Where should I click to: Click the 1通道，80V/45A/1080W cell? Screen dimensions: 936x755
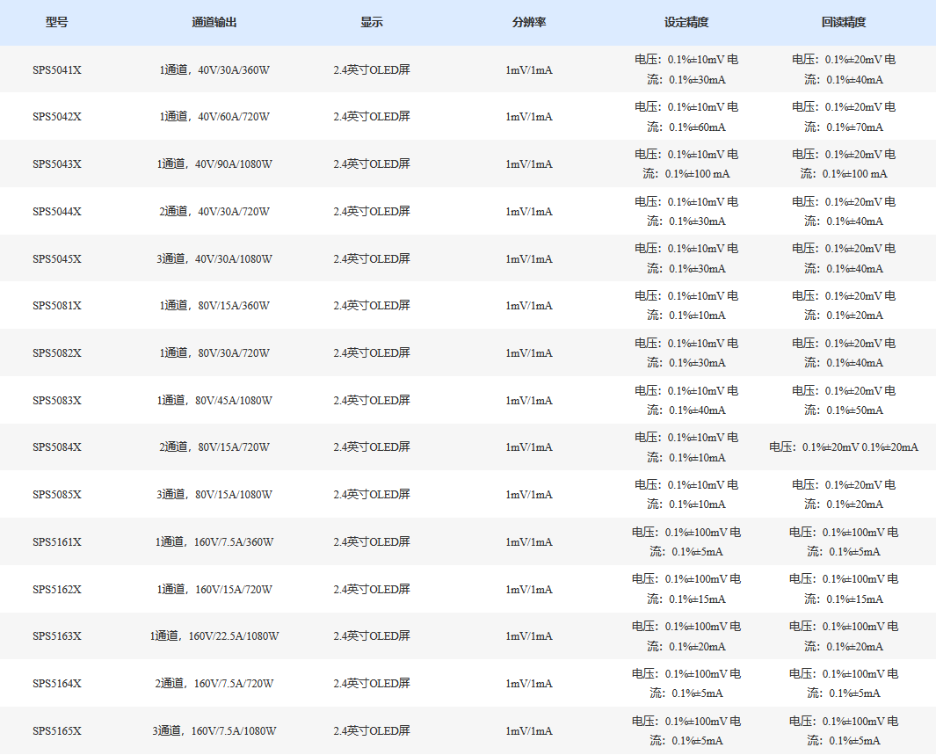click(x=214, y=401)
